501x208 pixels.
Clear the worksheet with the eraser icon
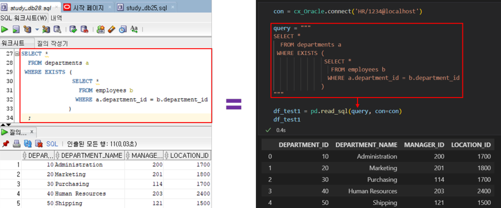pos(111,29)
